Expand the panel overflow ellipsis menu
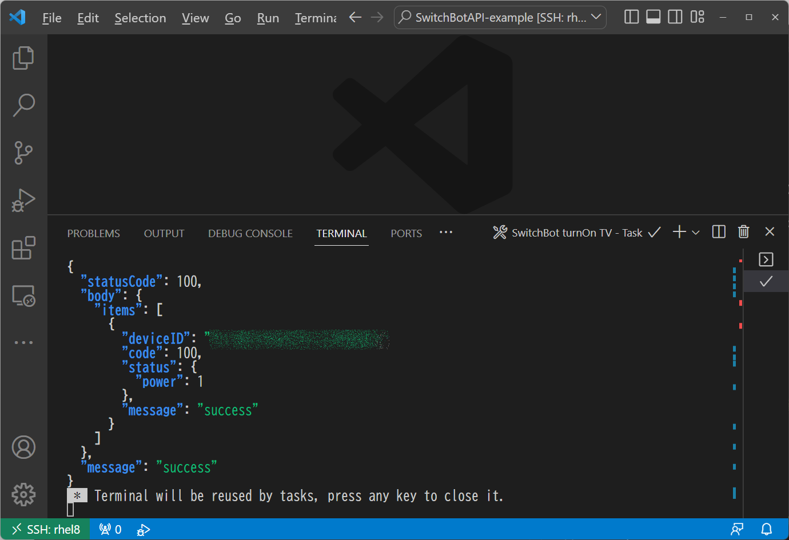This screenshot has width=789, height=540. [446, 232]
